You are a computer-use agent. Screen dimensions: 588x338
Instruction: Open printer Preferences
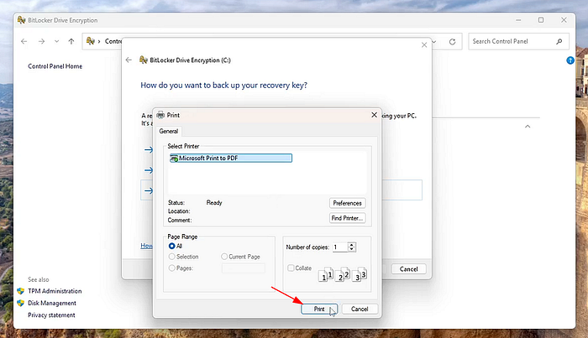[347, 203]
